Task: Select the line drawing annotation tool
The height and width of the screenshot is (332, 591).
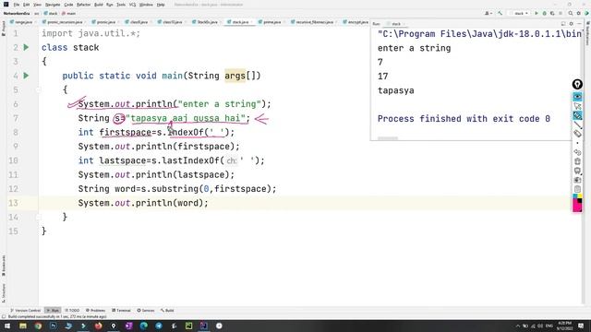Action: tap(577, 125)
